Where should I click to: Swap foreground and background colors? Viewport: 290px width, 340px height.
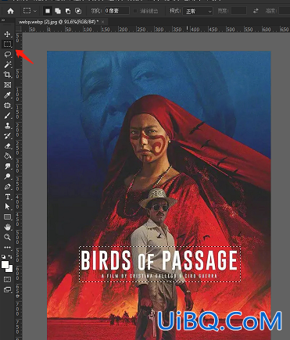click(x=10, y=256)
